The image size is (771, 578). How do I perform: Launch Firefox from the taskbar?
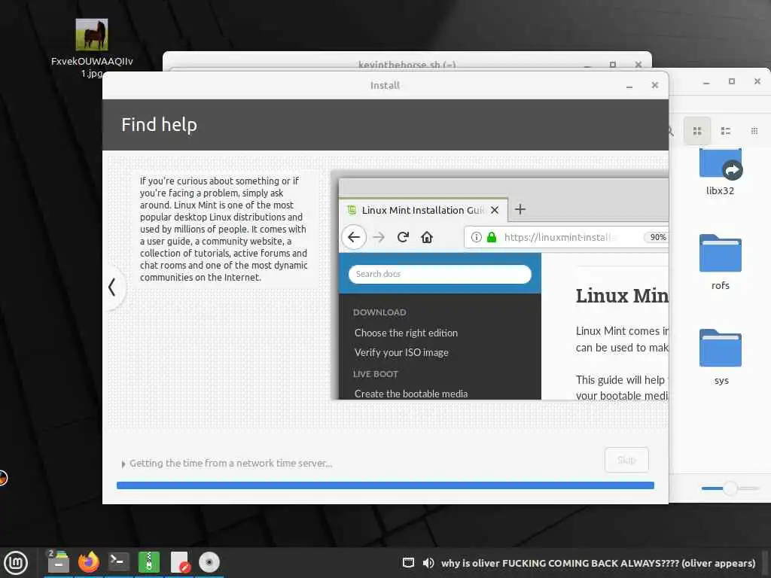click(89, 561)
